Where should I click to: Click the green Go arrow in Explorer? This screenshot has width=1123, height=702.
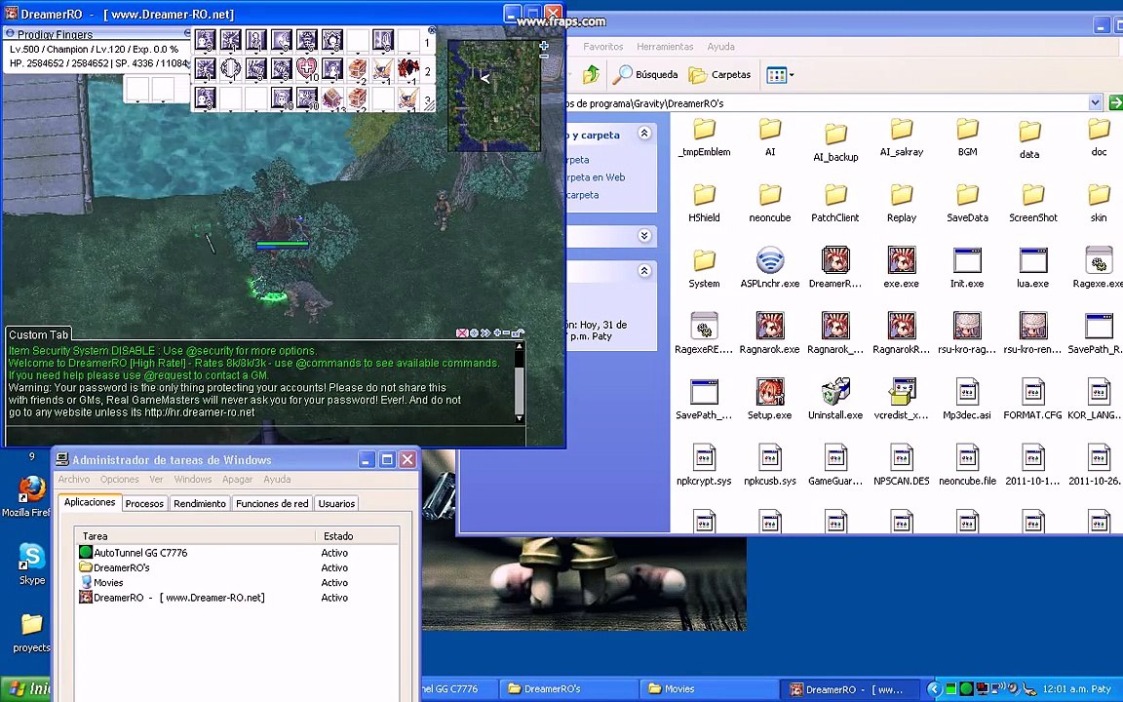(1115, 103)
